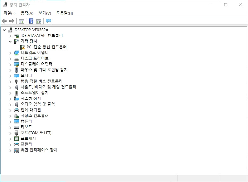Expand the 시스템 장치 chevron
Viewport: 248px width, 182px height.
click(x=10, y=99)
